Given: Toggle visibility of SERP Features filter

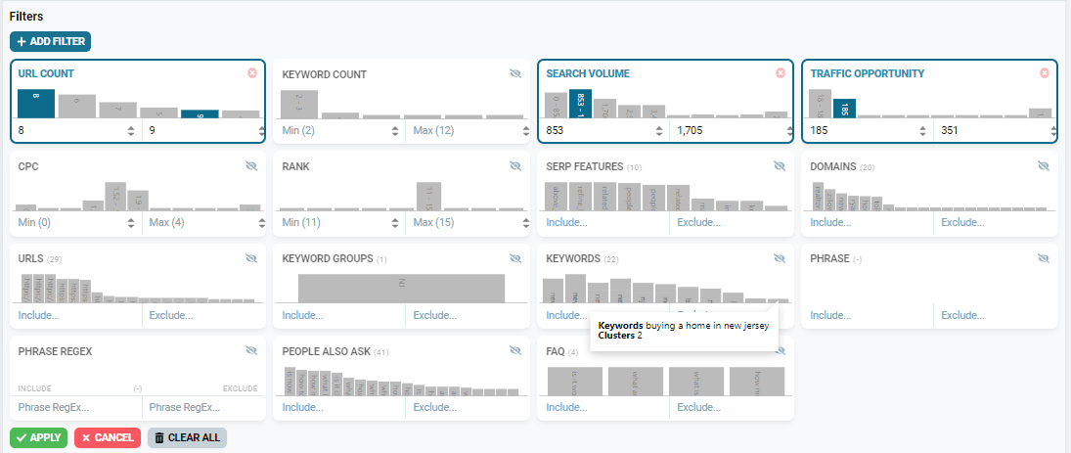Looking at the screenshot, I should (780, 166).
